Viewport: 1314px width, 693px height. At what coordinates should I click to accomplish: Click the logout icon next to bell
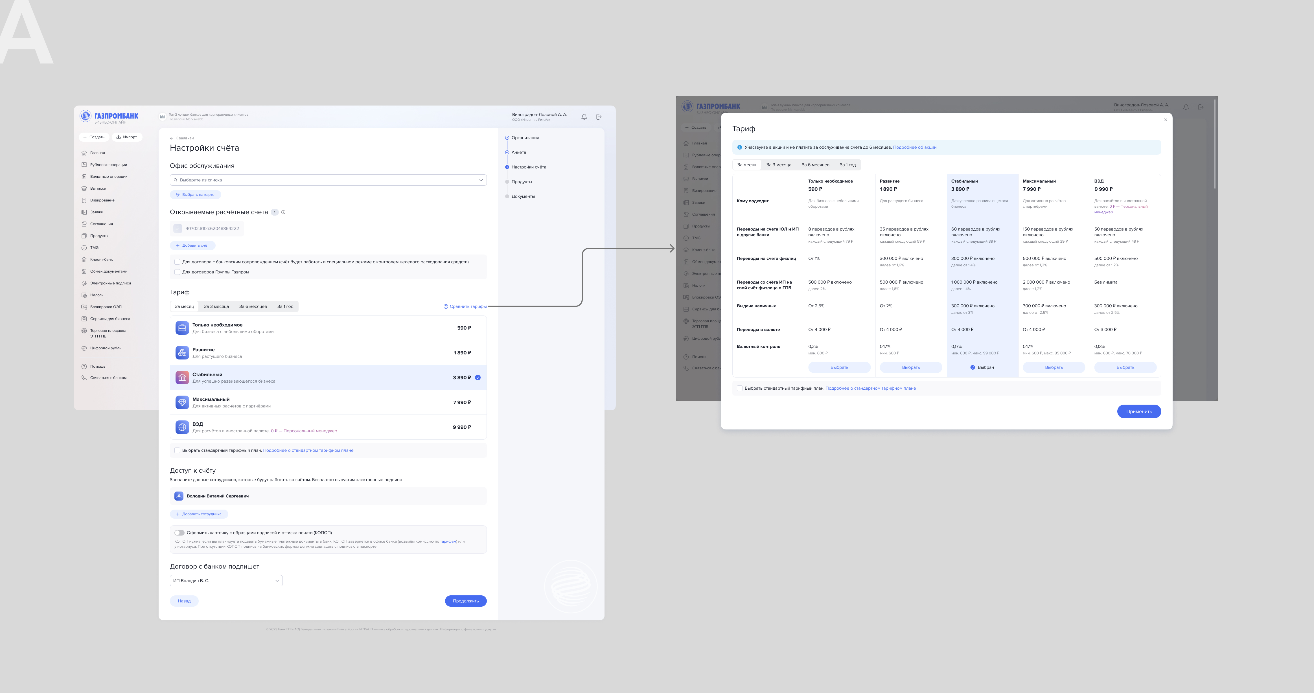tap(599, 117)
